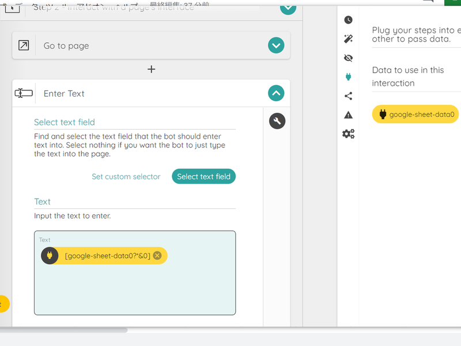
Task: Collapse the Enter Text step
Action: 276,93
